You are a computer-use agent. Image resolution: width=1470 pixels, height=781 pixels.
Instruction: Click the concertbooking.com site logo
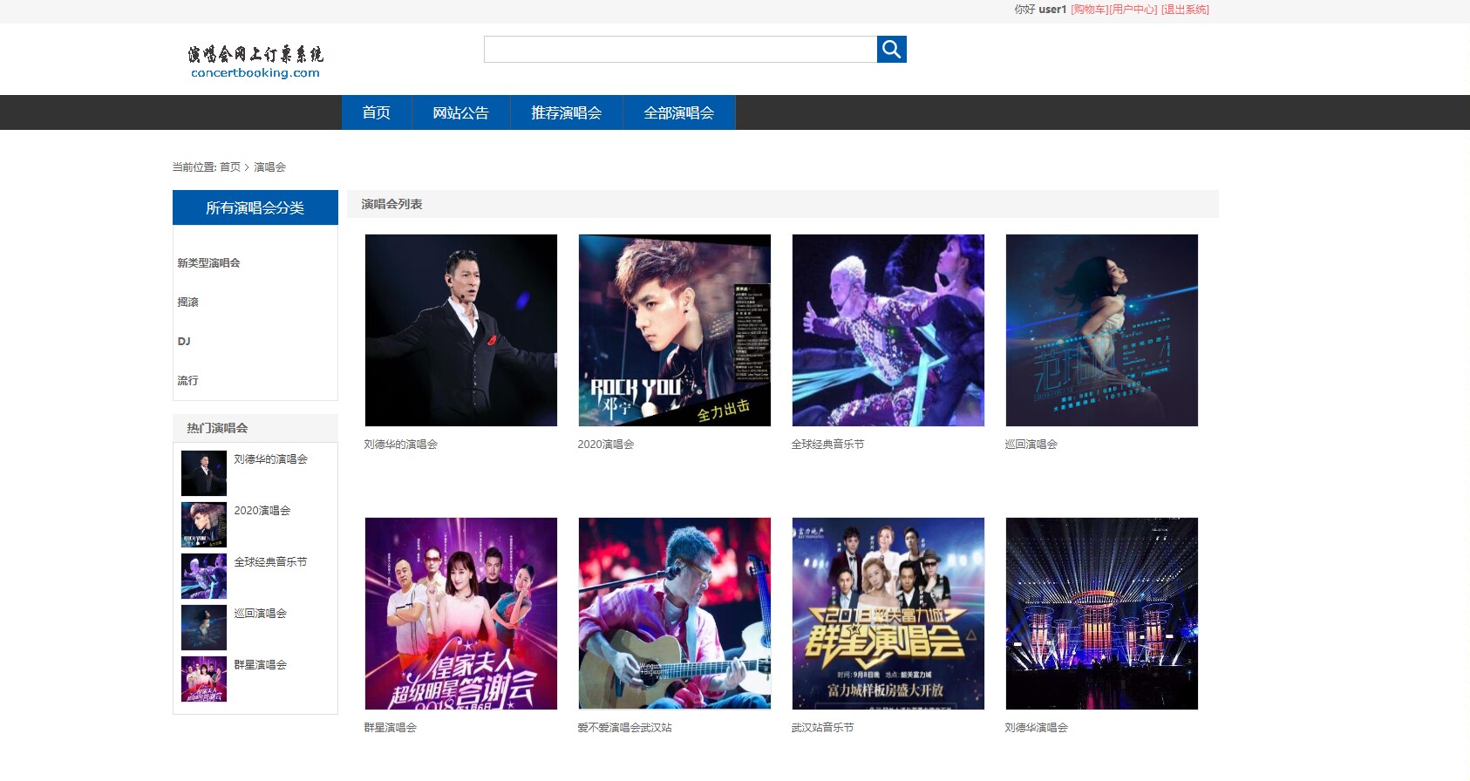point(255,62)
